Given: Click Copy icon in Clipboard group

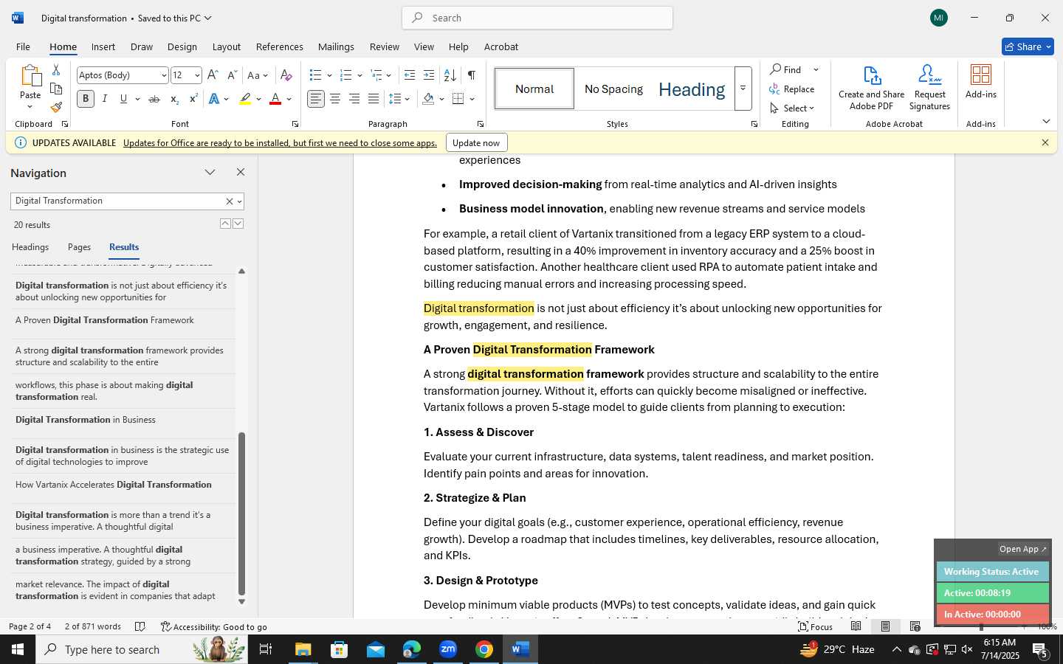Looking at the screenshot, I should click(56, 89).
